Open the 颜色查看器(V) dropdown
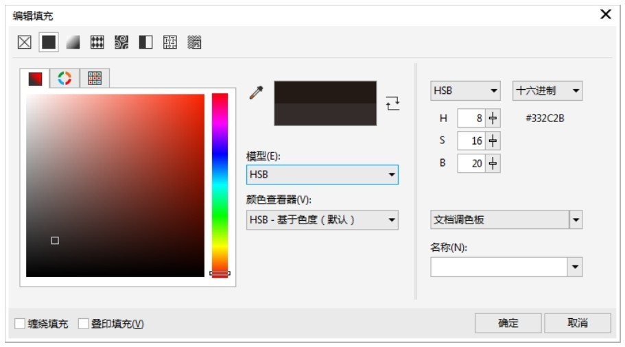The image size is (625, 347). [322, 220]
